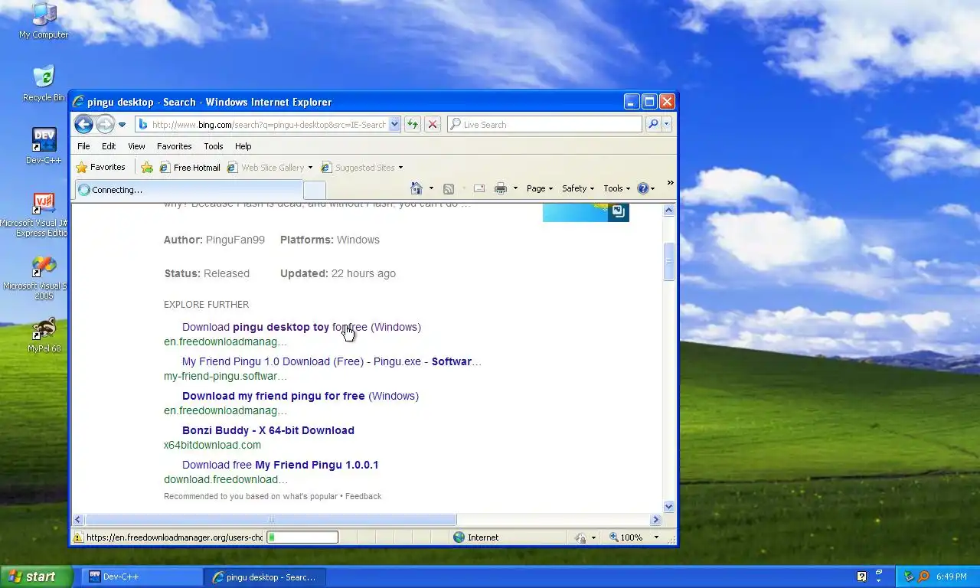Viewport: 980px width, 588px height.
Task: Select the Recycle Bin desktop icon
Action: point(44,83)
